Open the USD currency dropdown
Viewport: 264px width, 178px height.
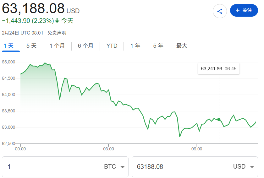243,167
